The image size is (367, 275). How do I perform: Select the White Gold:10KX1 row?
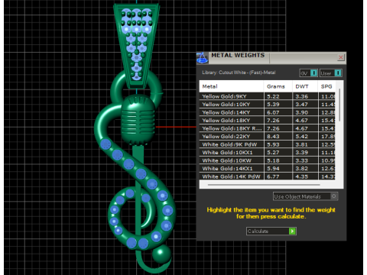click(x=267, y=153)
